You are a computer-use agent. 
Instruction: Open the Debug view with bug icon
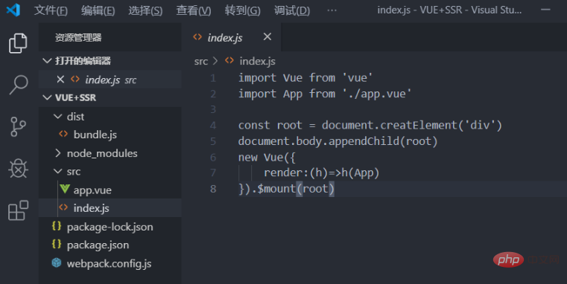click(18, 169)
